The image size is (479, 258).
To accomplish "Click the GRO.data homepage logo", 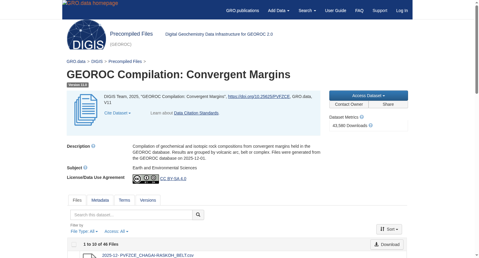I will [90, 3].
